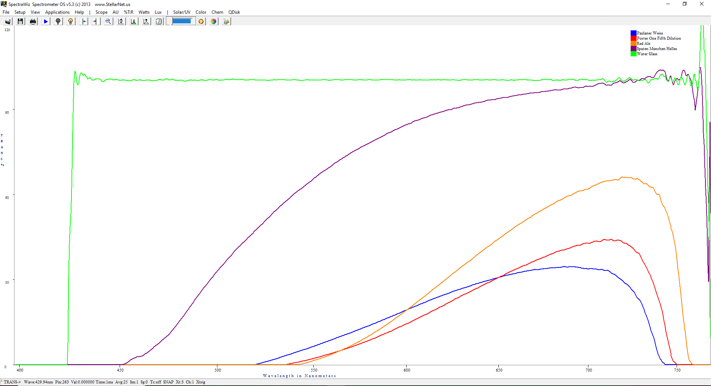
Task: Click the green Water Glass legend swatch
Action: [634, 54]
